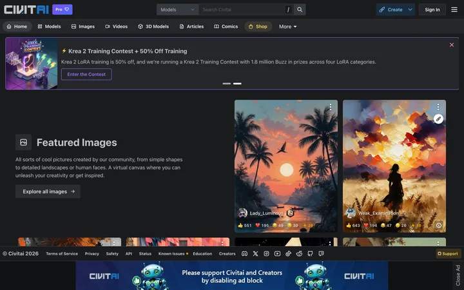Open Education footer link
The width and height of the screenshot is (464, 290).
point(202,254)
